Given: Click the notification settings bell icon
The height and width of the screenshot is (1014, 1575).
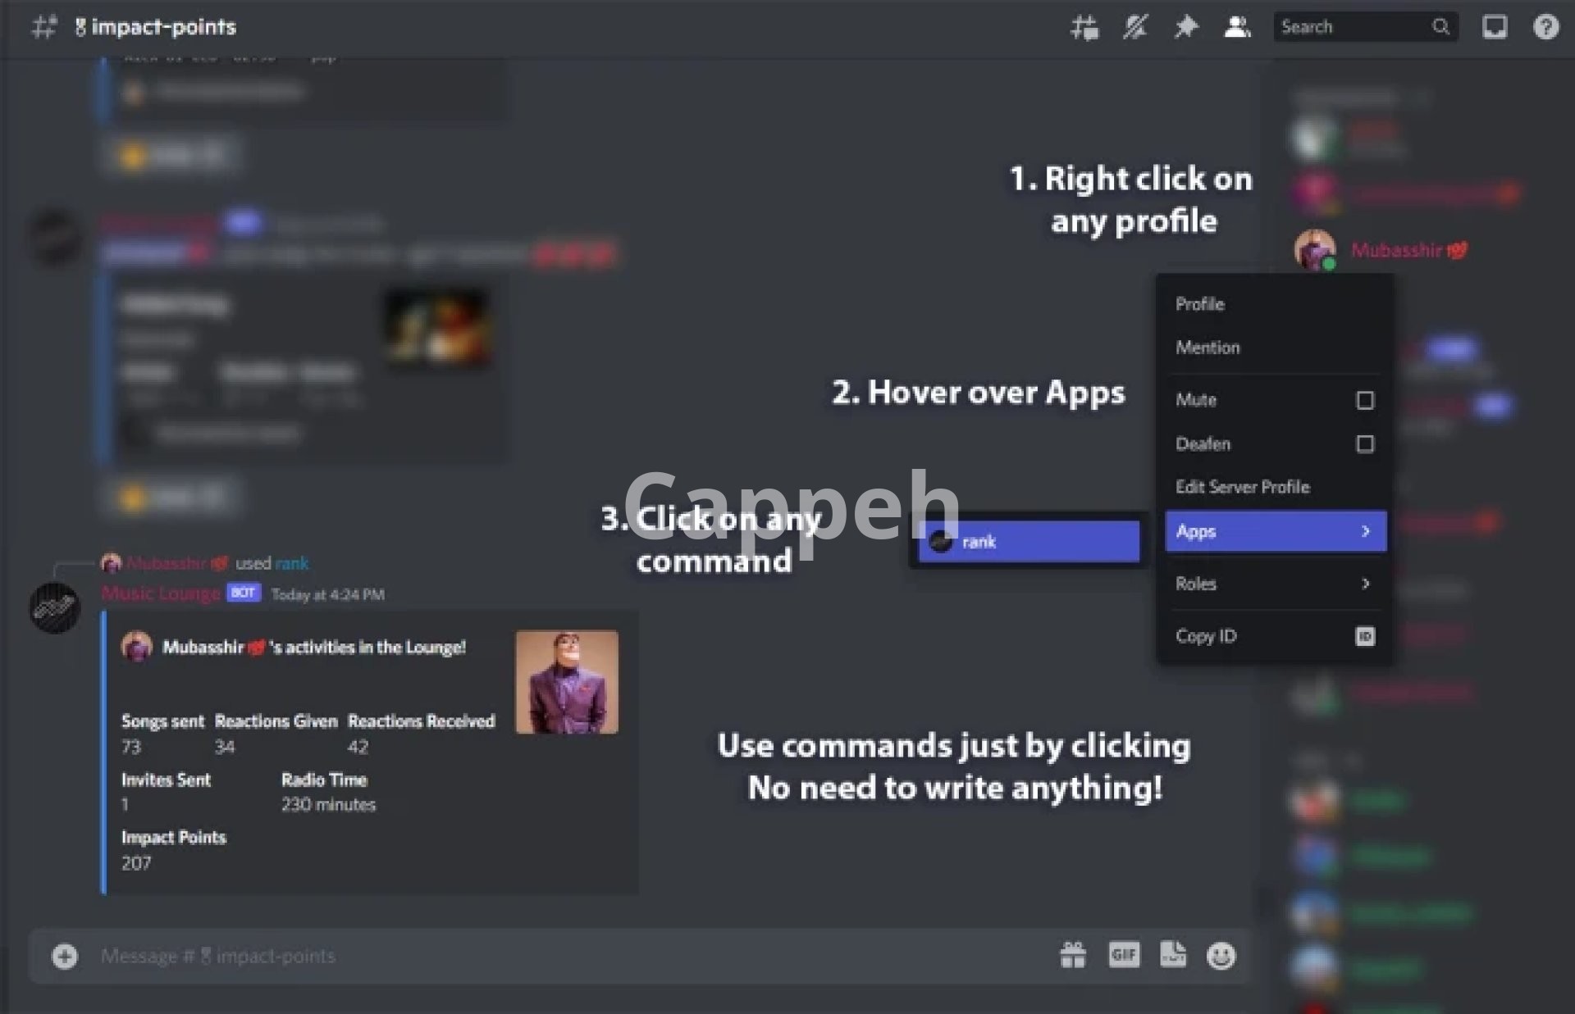Looking at the screenshot, I should [x=1134, y=27].
